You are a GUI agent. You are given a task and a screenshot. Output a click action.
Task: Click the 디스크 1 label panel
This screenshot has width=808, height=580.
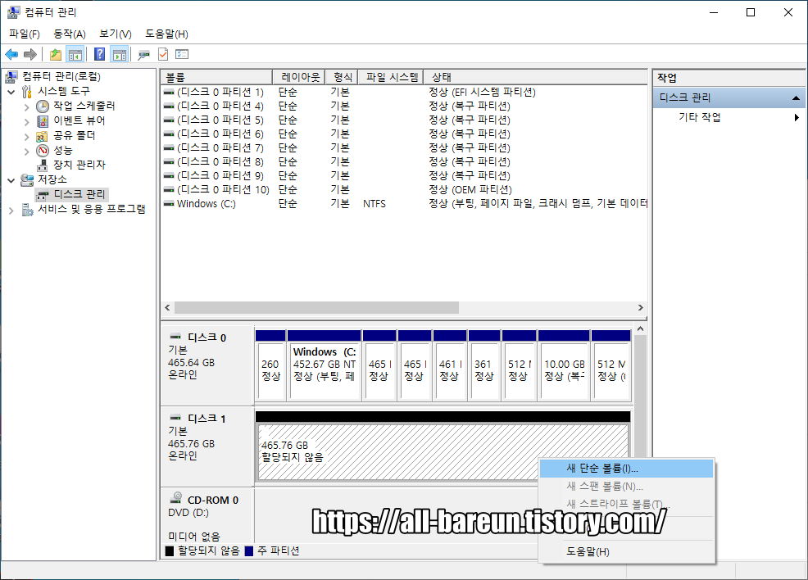(207, 446)
